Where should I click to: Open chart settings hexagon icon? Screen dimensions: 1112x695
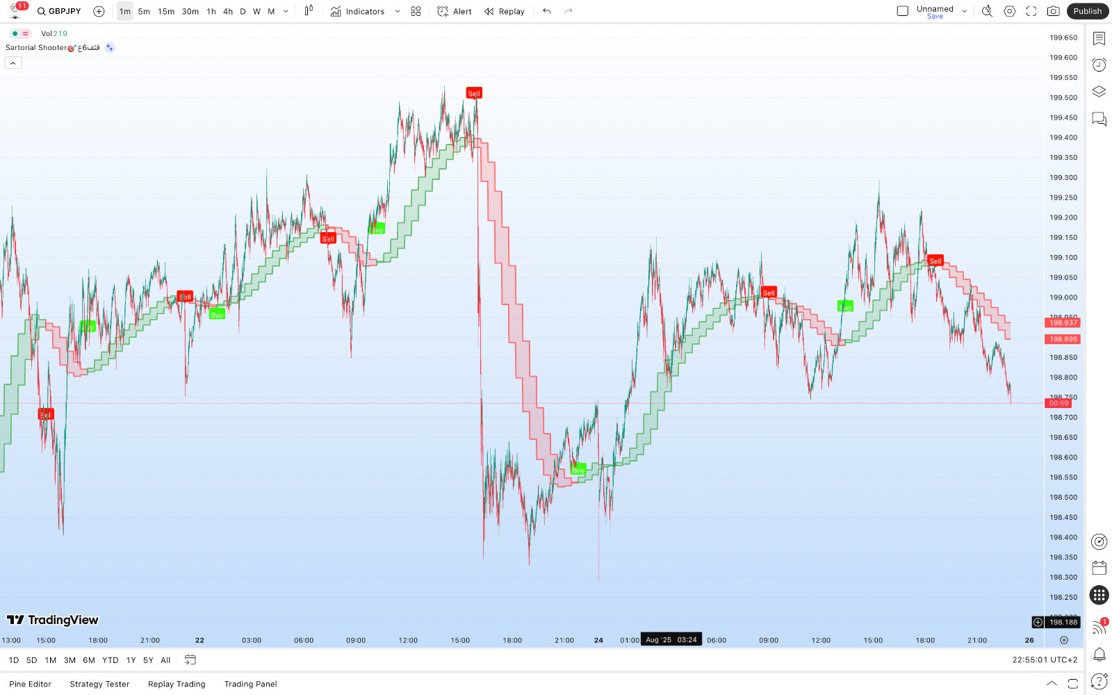click(x=1010, y=11)
